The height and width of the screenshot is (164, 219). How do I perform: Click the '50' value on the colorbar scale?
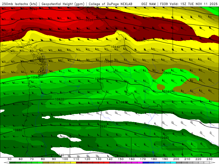click(x=10, y=159)
